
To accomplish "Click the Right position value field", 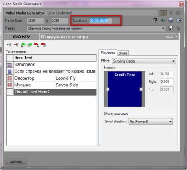I will [167, 81].
